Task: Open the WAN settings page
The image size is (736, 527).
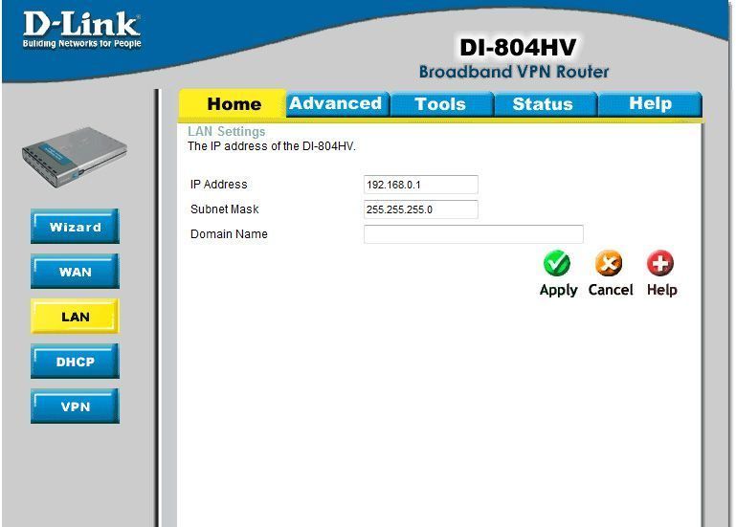Action: click(x=75, y=272)
